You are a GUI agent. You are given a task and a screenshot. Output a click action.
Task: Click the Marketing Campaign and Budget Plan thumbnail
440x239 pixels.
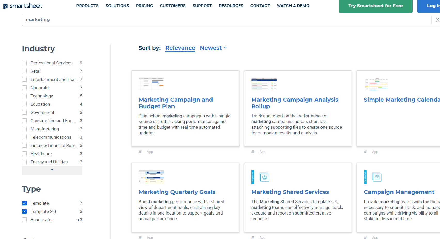(x=151, y=84)
